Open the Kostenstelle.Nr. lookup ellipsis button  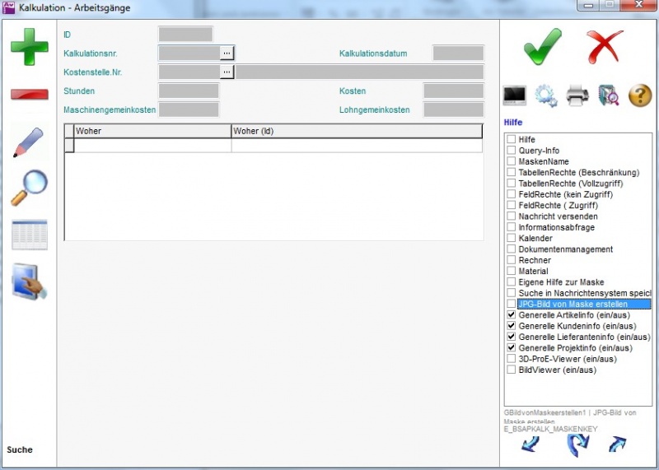[227, 72]
